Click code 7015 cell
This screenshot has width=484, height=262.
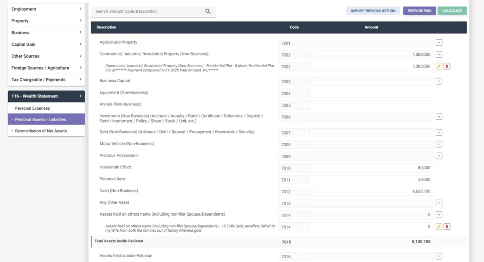(294, 242)
